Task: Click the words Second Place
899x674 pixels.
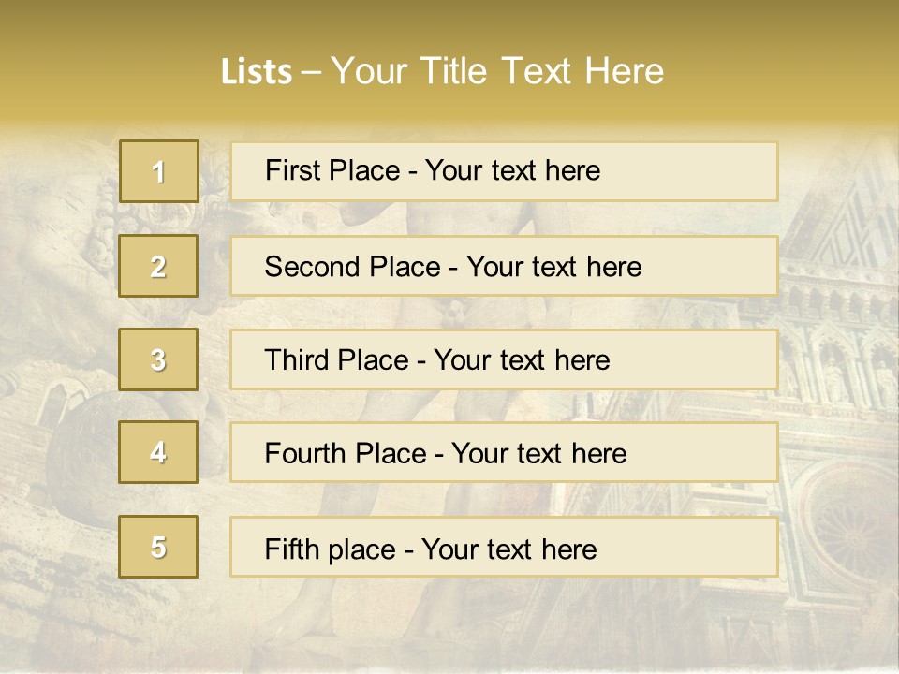Action: click(x=353, y=267)
